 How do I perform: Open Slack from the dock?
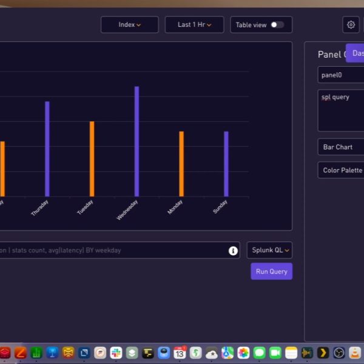tap(116, 353)
